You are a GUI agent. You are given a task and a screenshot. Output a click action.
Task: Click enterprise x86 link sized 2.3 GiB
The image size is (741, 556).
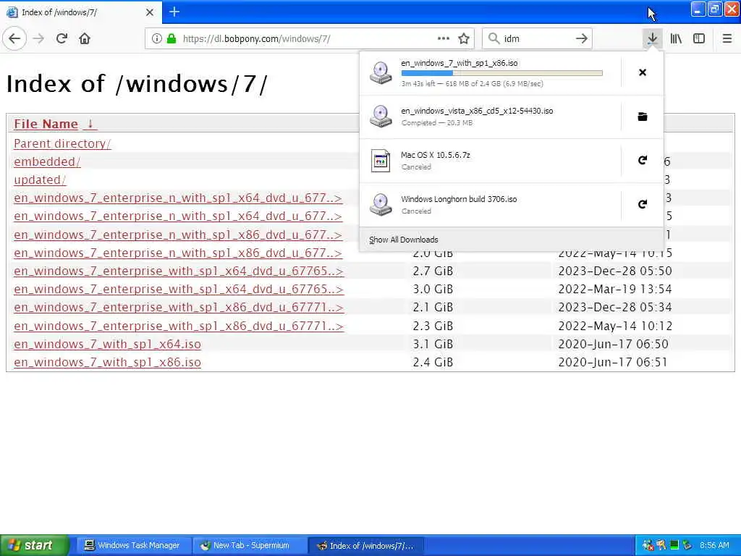tap(179, 326)
